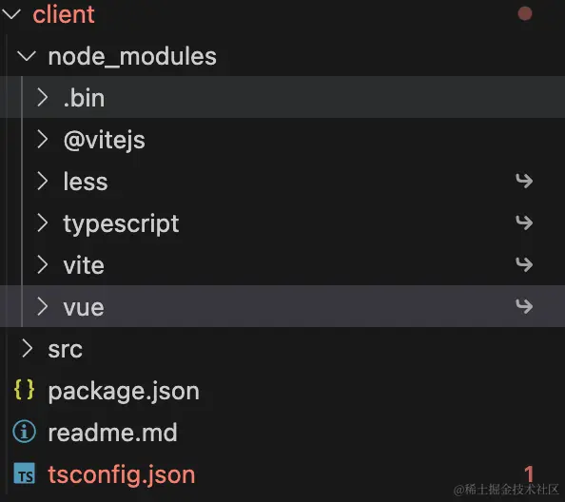Viewport: 565px width, 502px height.
Task: Click the readme.md info icon
Action: [x=24, y=432]
